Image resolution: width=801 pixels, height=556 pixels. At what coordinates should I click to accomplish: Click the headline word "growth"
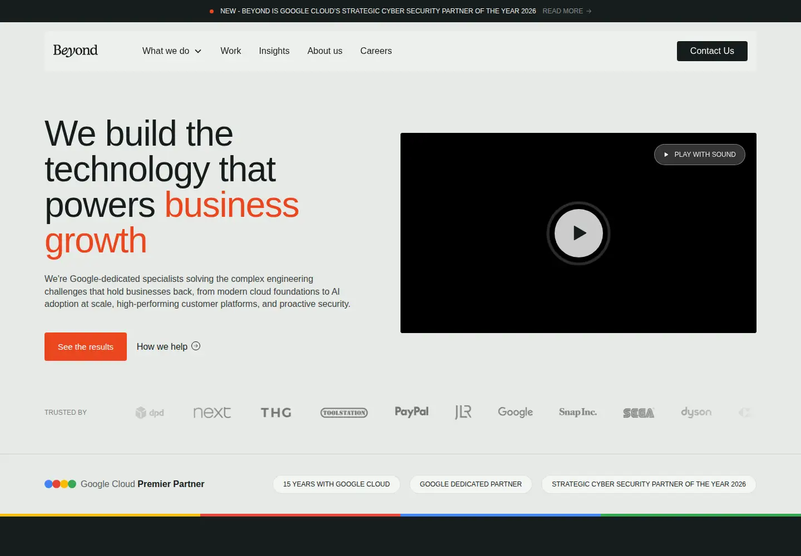(96, 240)
